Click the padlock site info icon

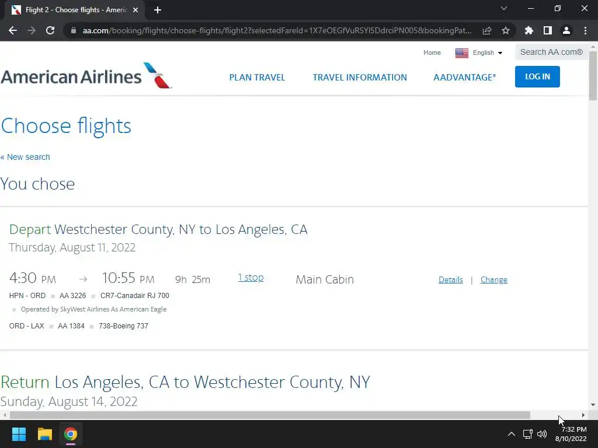pyautogui.click(x=74, y=30)
